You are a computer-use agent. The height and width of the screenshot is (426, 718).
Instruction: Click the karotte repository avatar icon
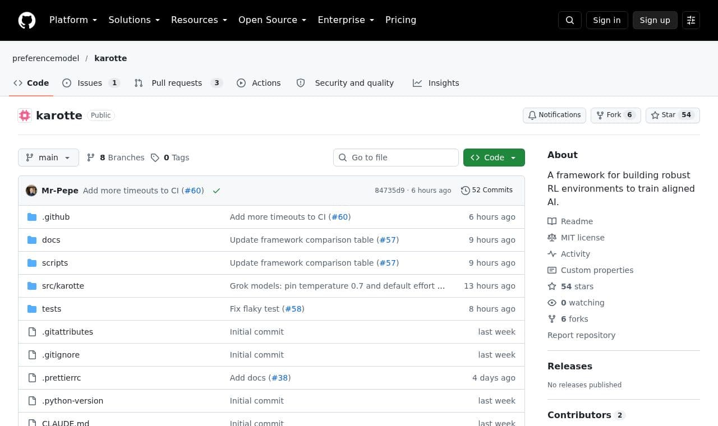click(25, 115)
